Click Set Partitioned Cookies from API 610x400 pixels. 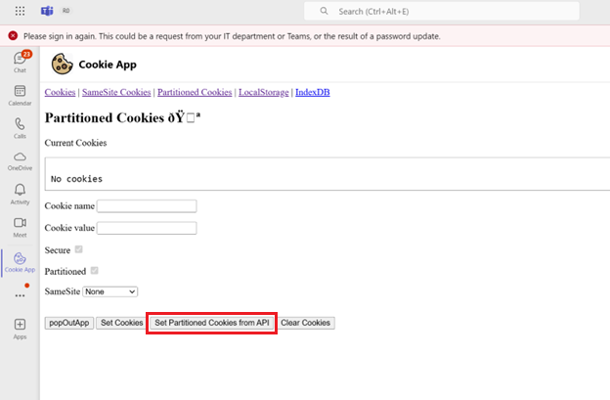211,323
